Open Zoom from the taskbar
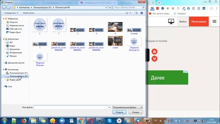 [62, 121]
